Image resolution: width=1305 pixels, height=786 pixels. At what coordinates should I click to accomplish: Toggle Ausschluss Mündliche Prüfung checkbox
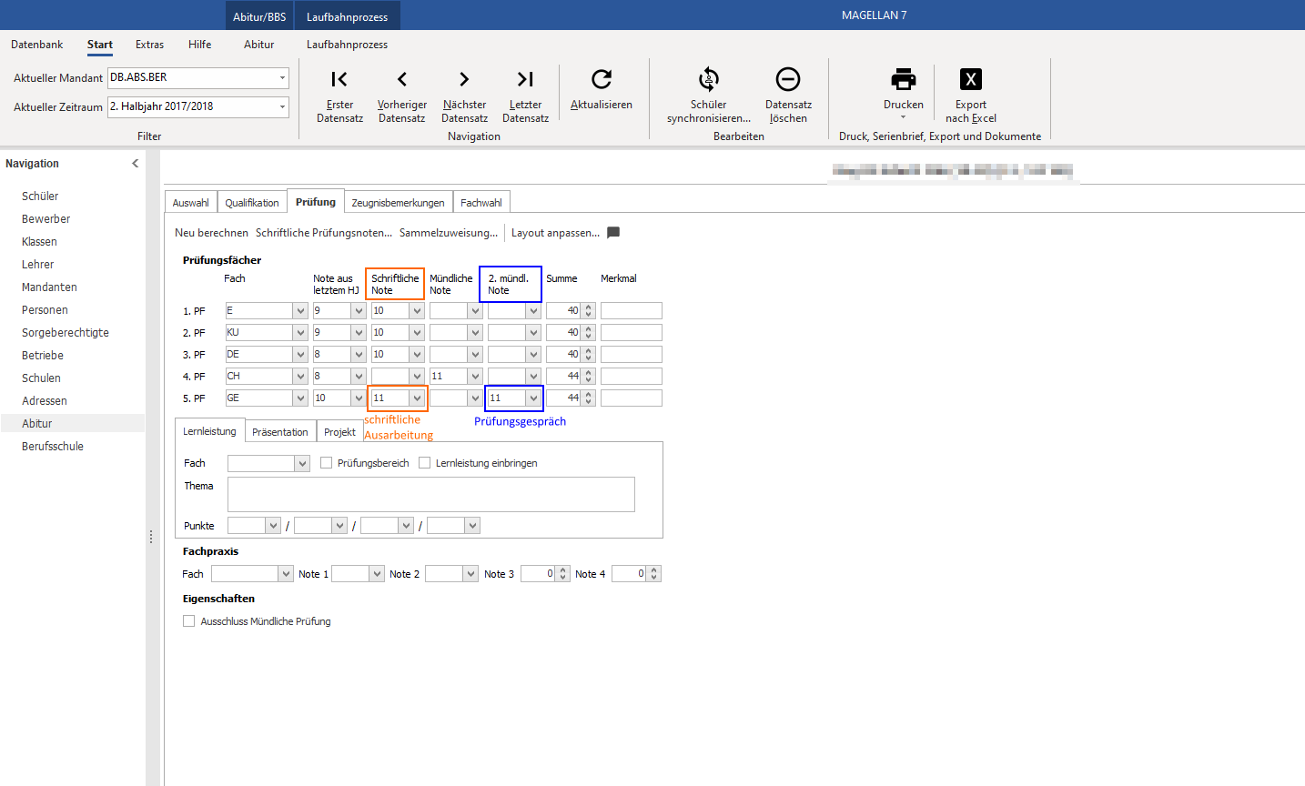tap(189, 621)
